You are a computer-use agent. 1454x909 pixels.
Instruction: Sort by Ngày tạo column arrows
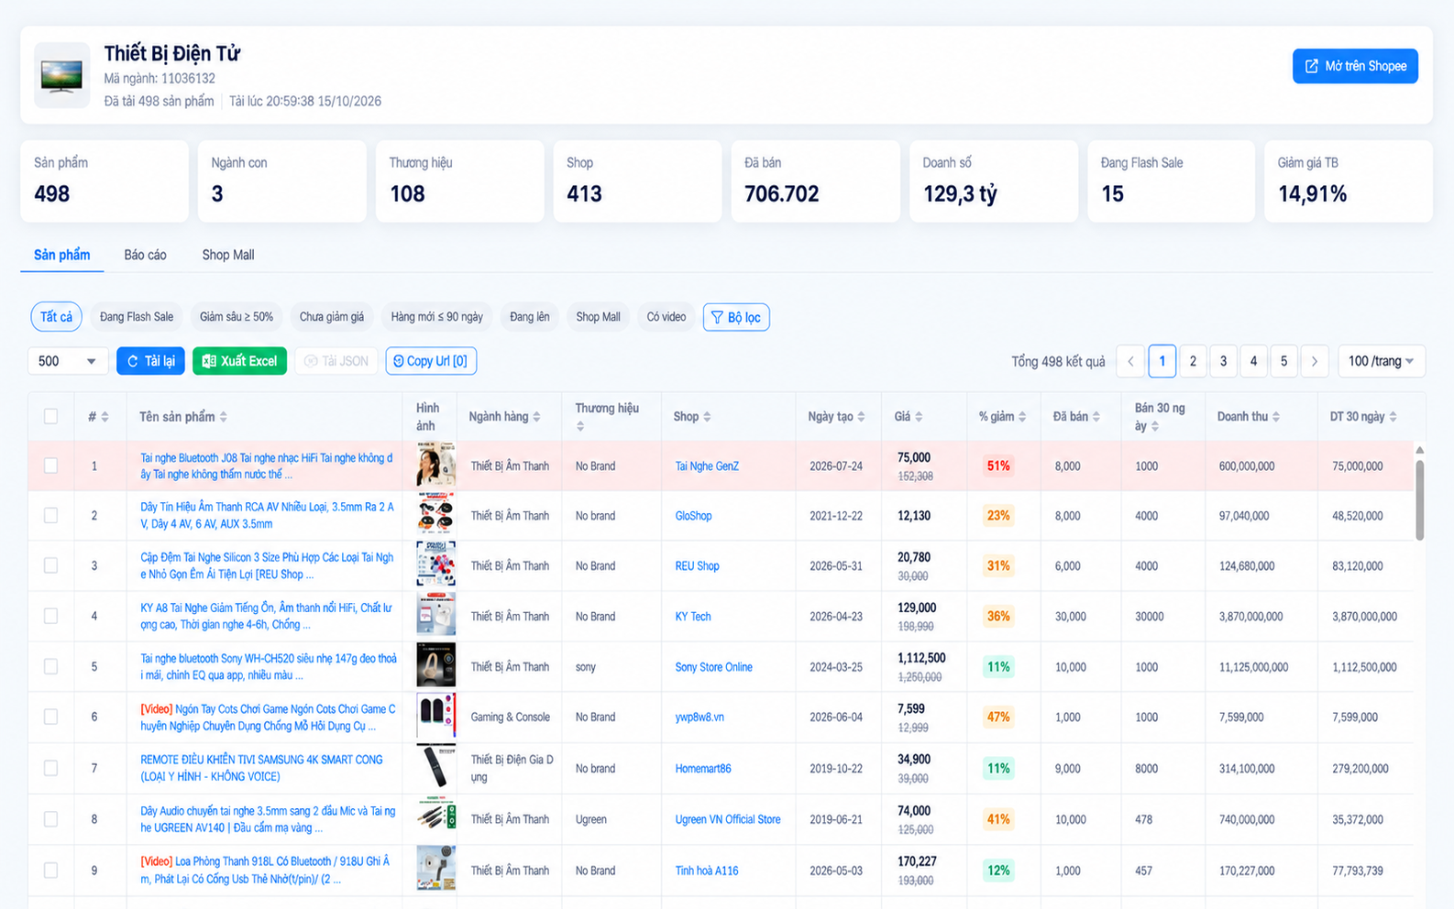861,417
